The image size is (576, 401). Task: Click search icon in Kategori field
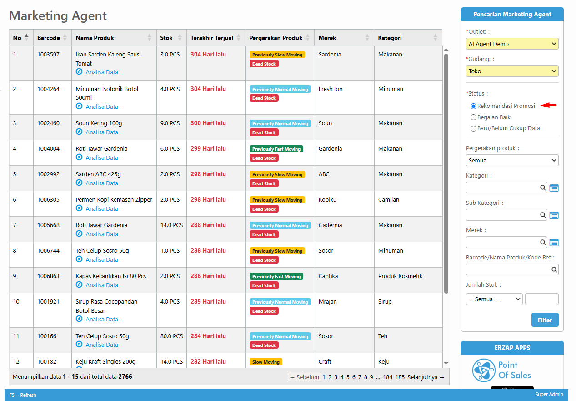543,188
